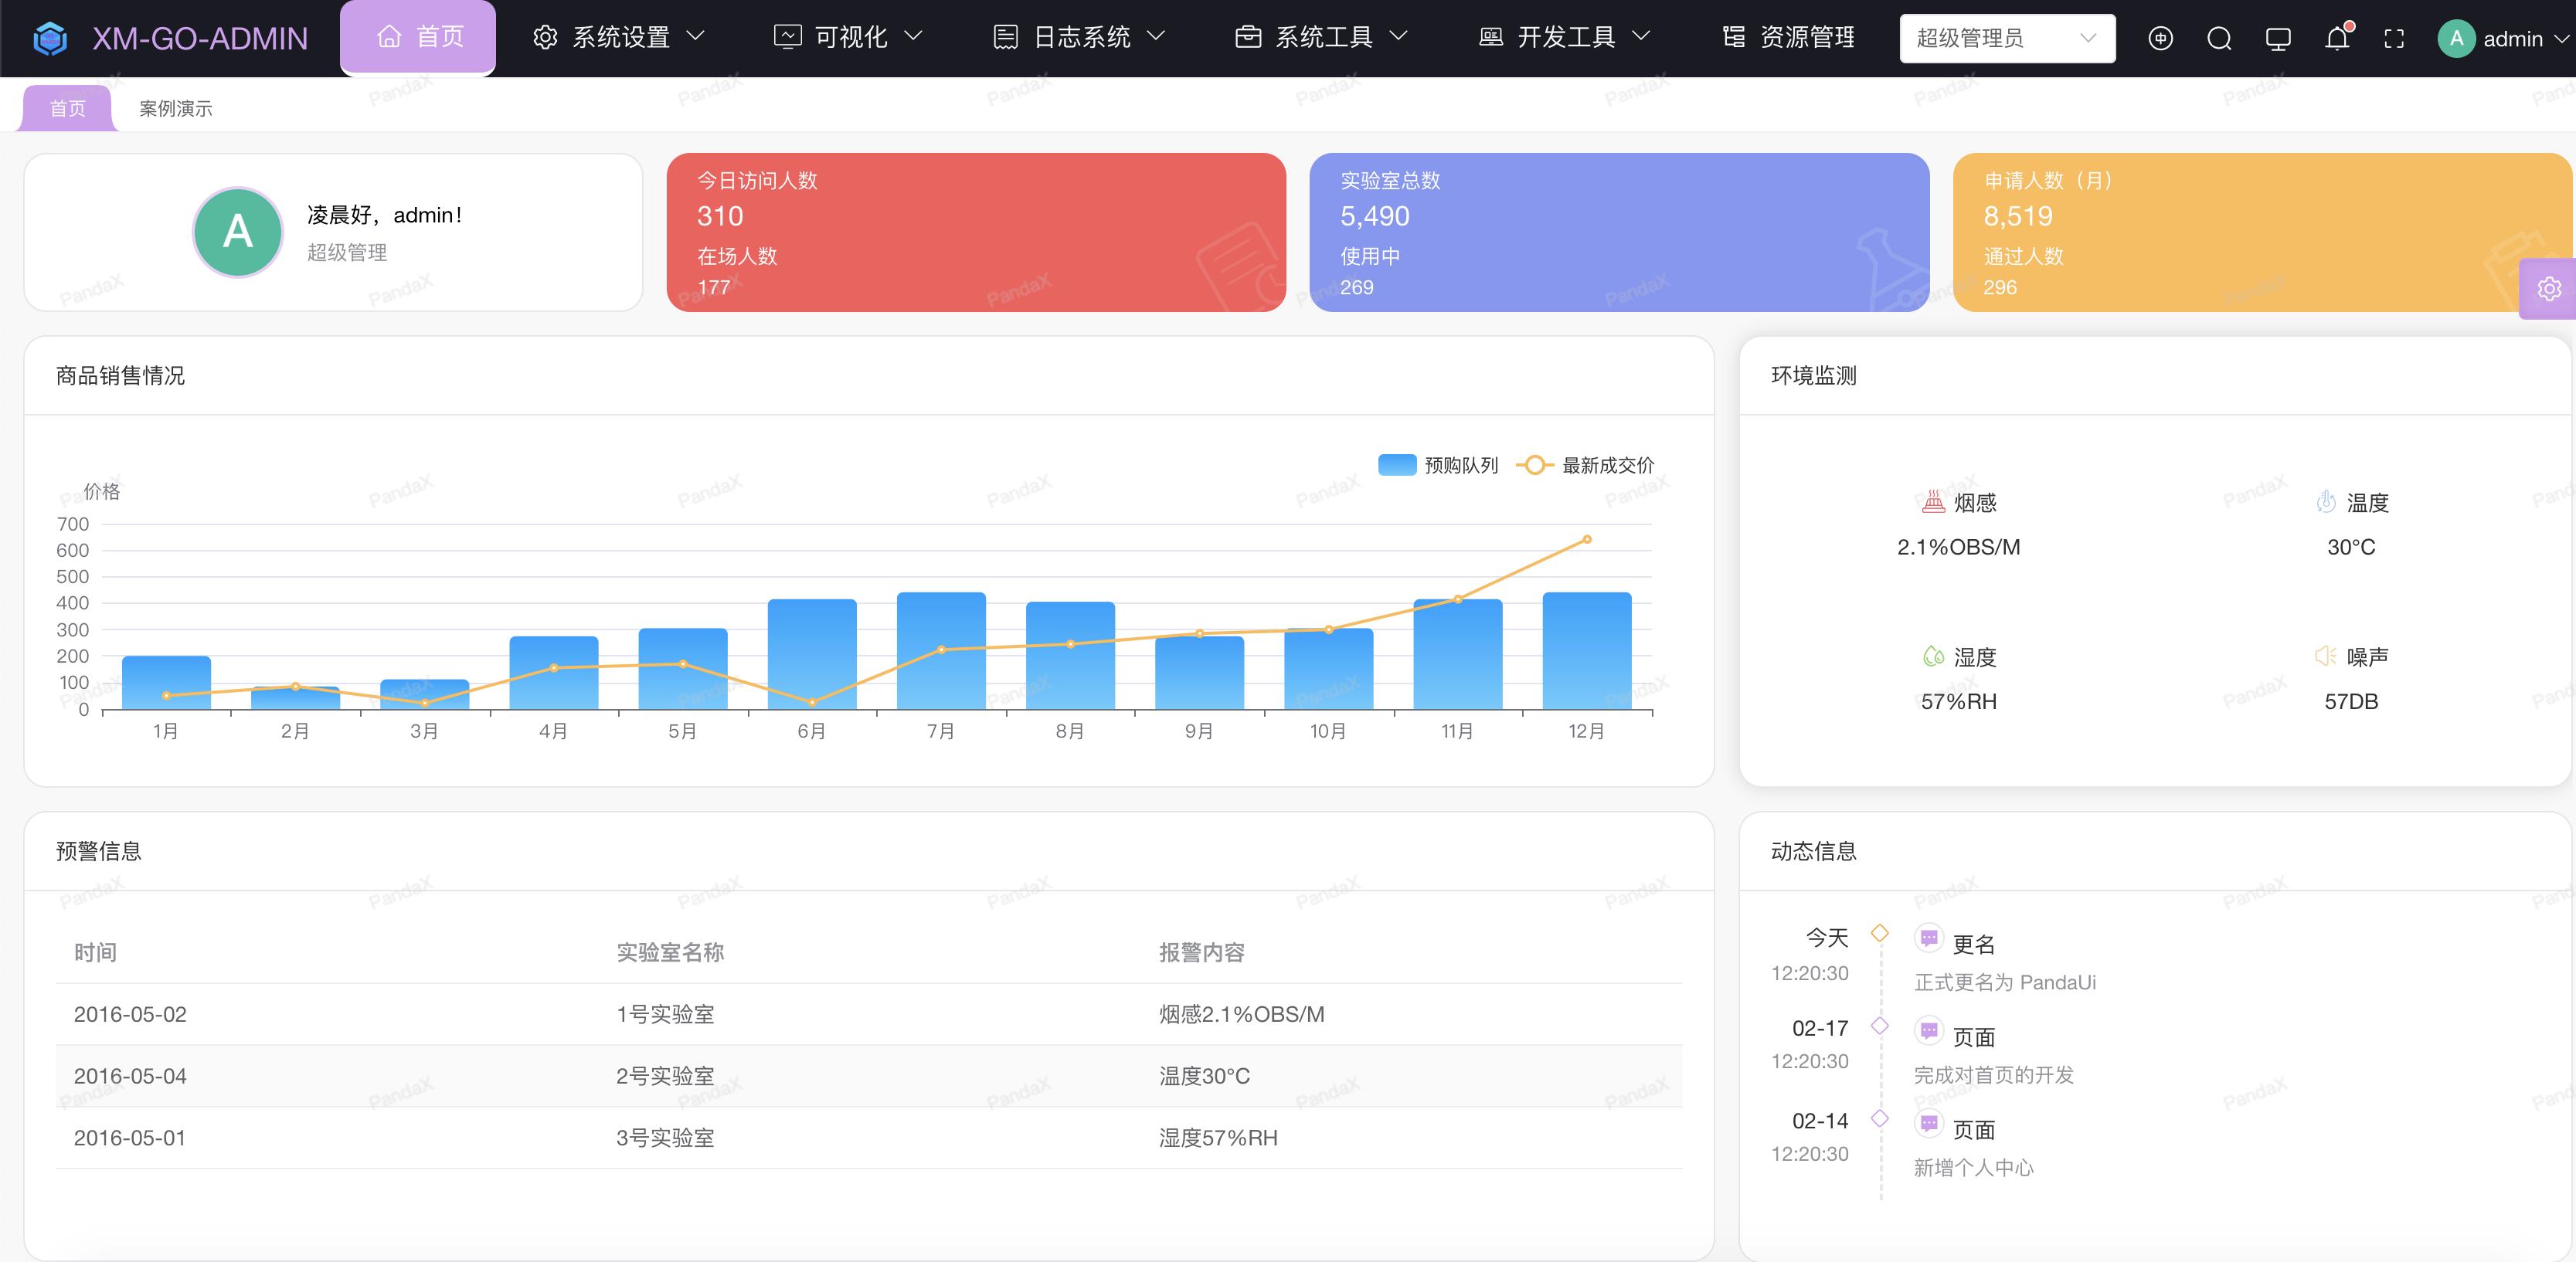The height and width of the screenshot is (1262, 2576).
Task: Click the language switch icon near search
Action: pyautogui.click(x=2161, y=38)
